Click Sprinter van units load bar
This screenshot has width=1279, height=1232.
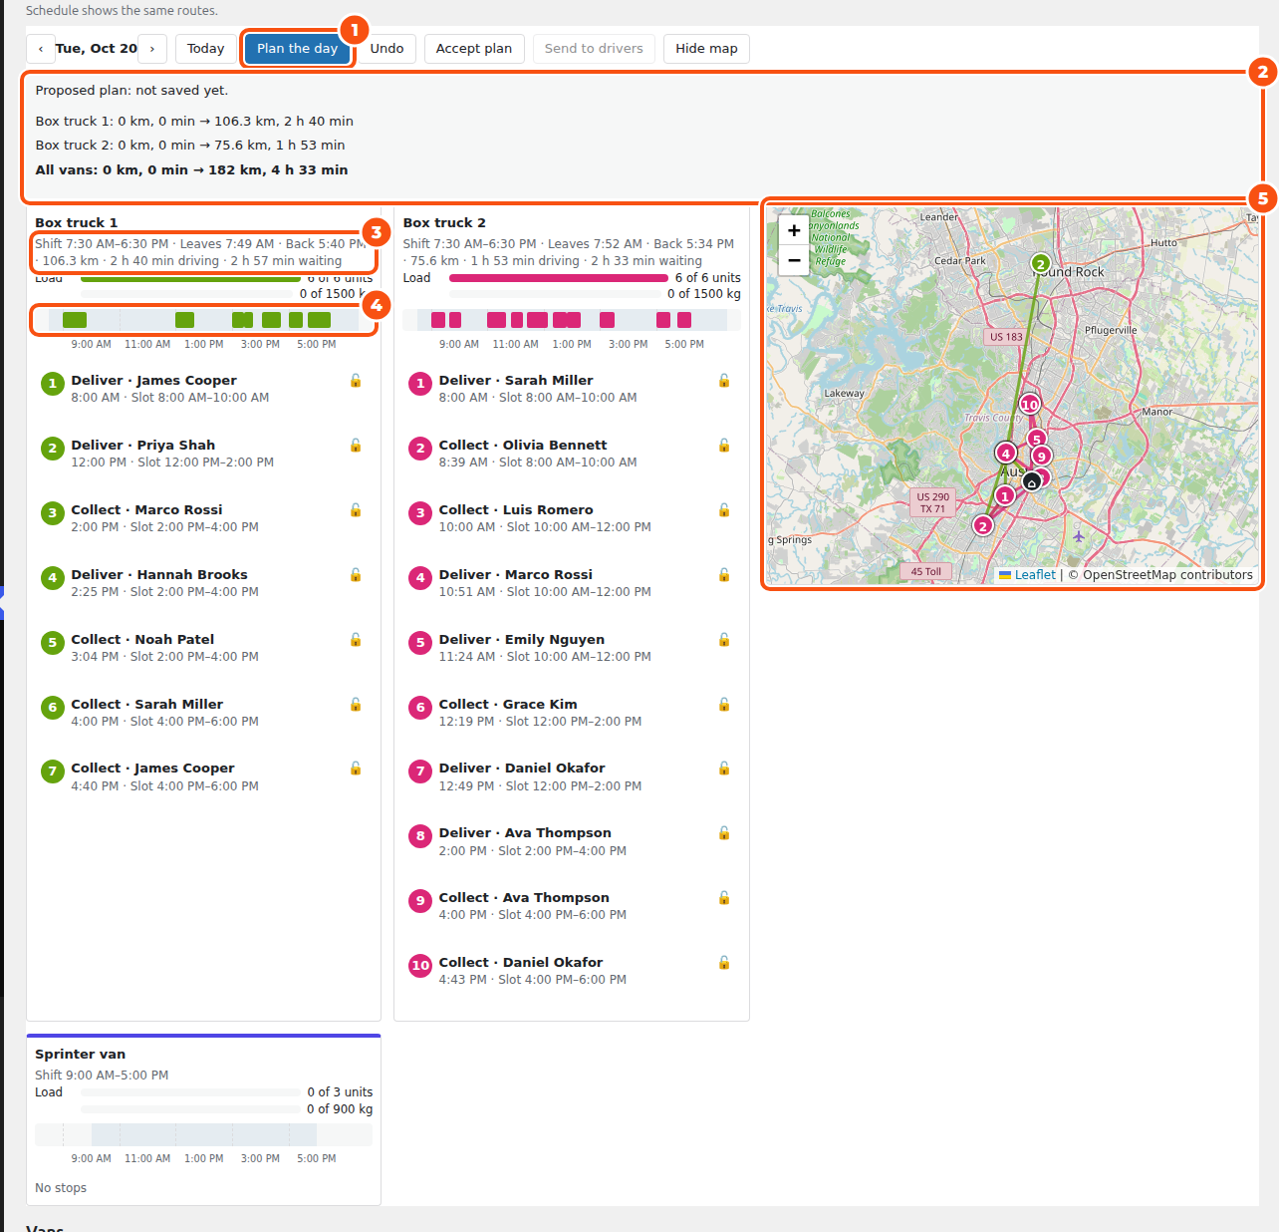pyautogui.click(x=190, y=1092)
